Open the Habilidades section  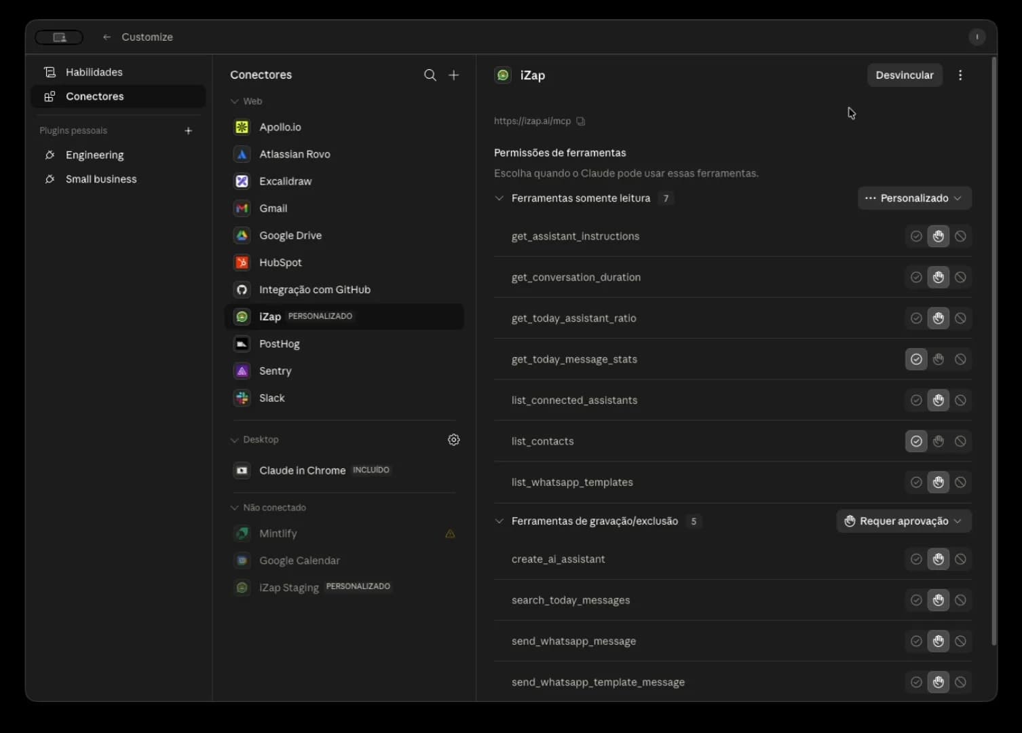tap(118, 72)
